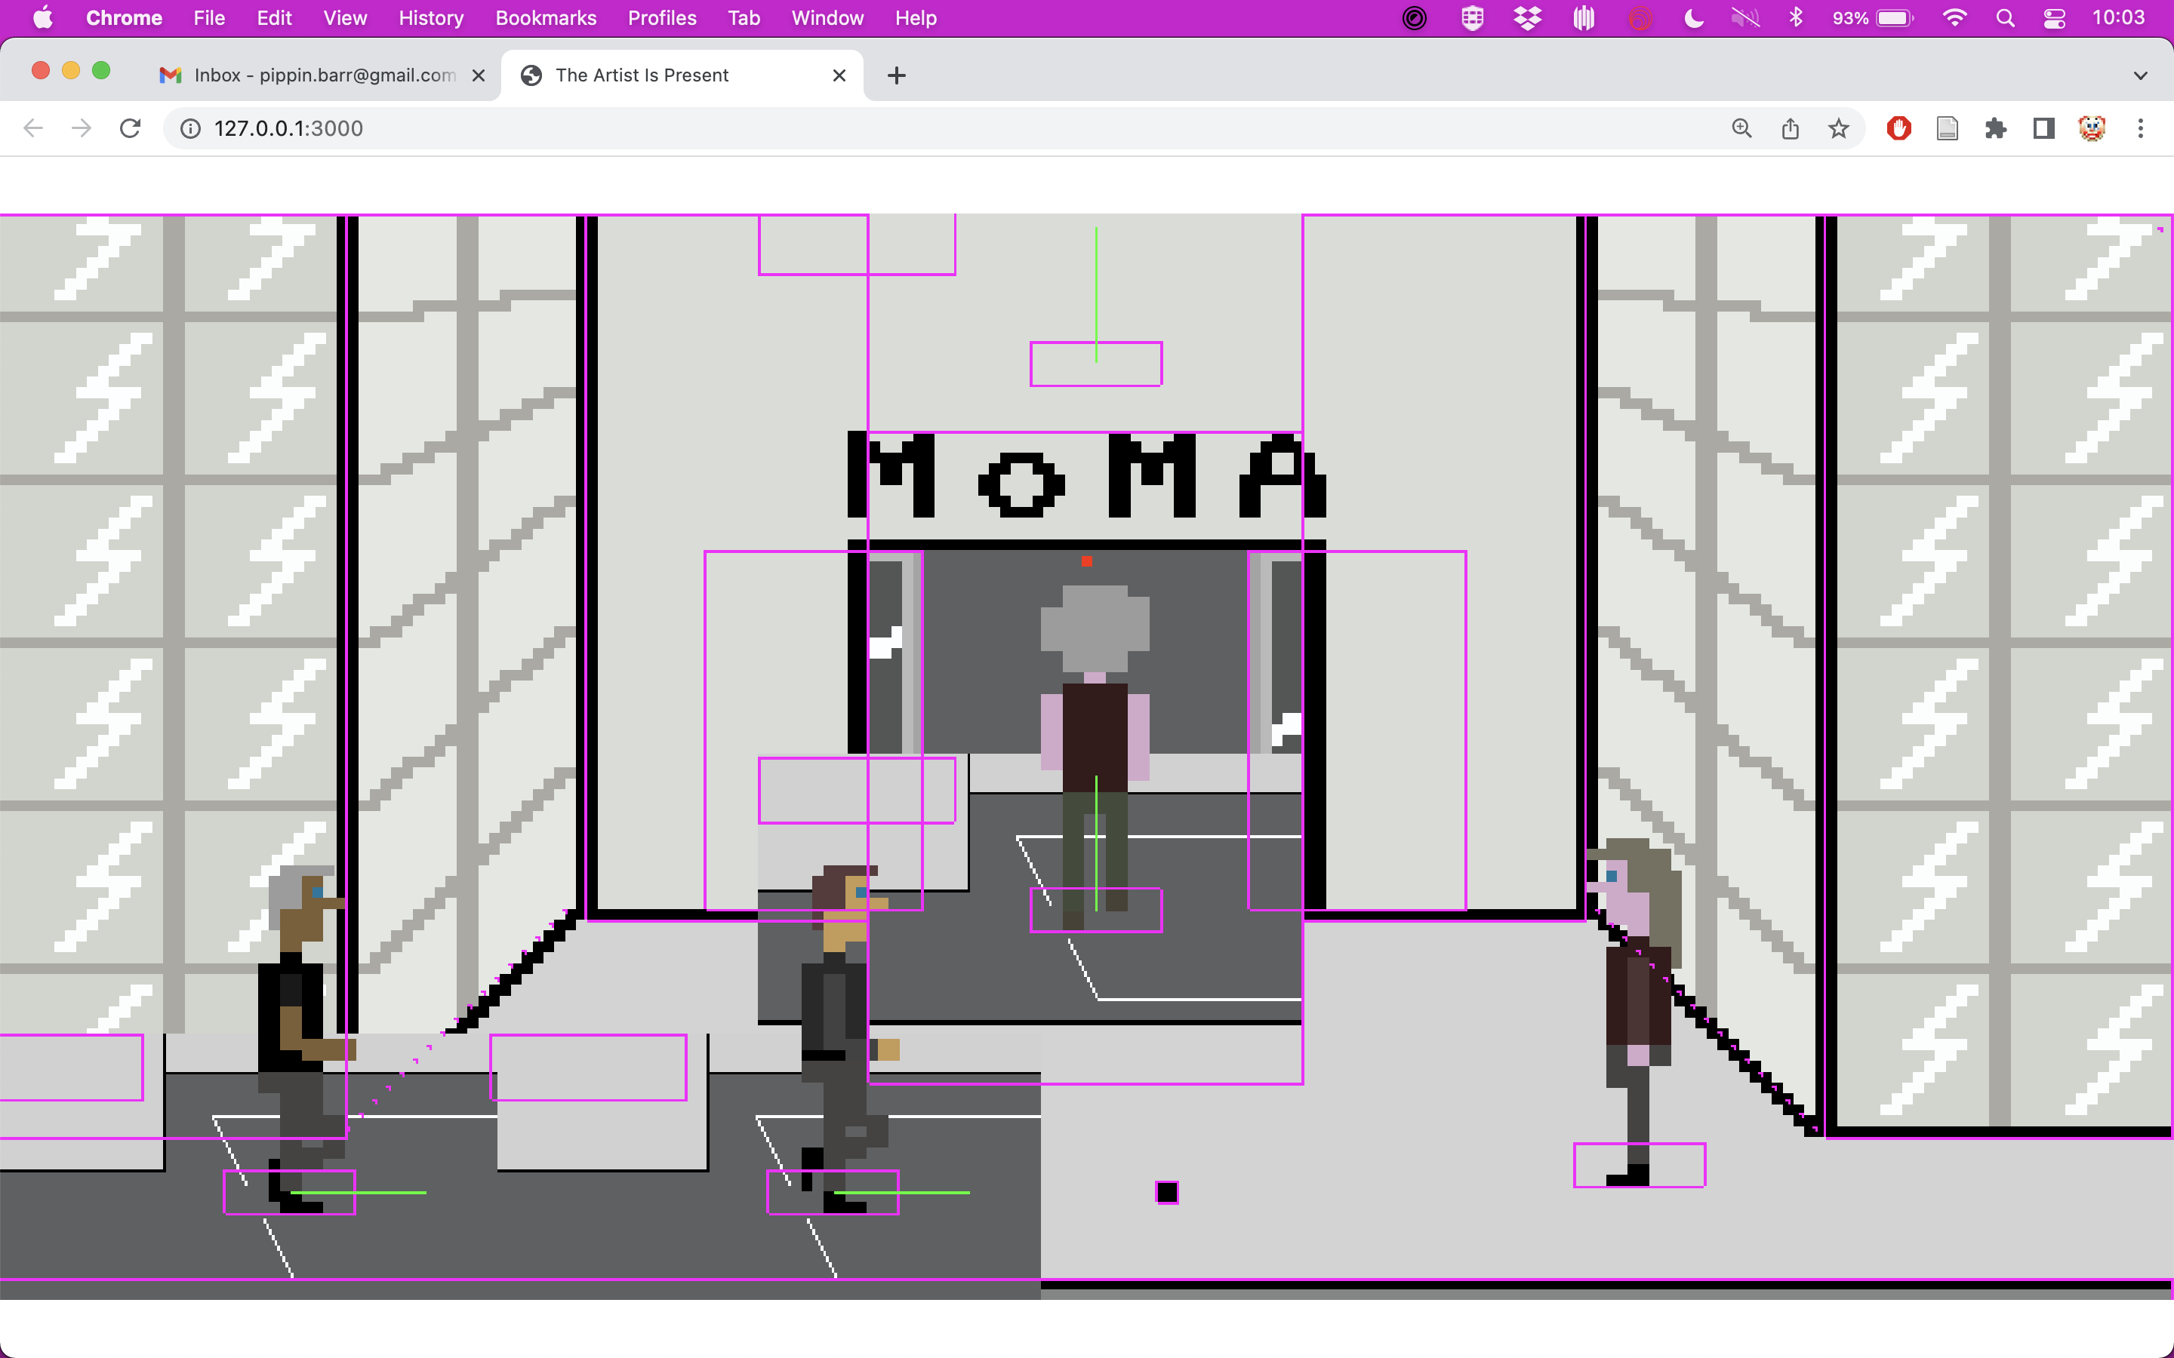Open Spotlight search
The image size is (2174, 1358).
point(2005,18)
